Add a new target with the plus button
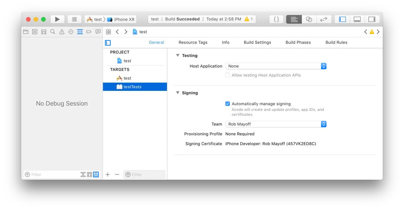 (108, 175)
